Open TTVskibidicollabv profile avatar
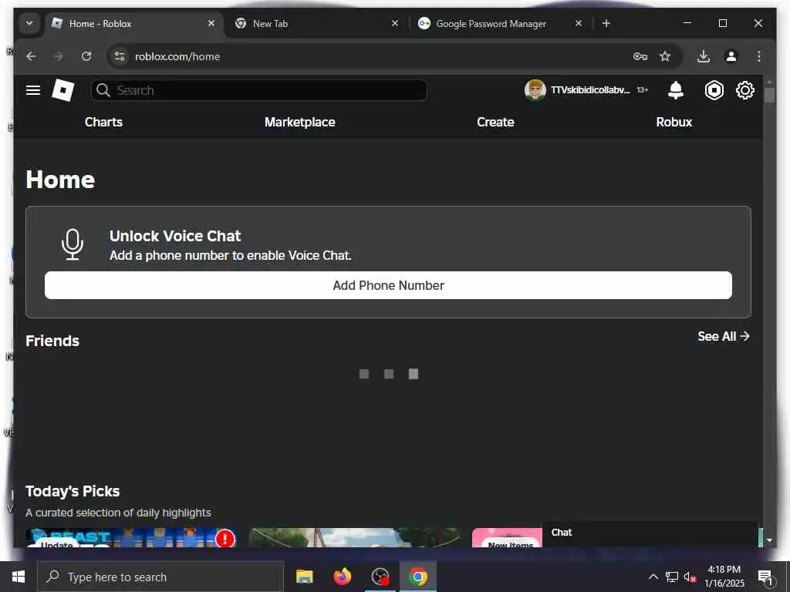 coord(535,90)
